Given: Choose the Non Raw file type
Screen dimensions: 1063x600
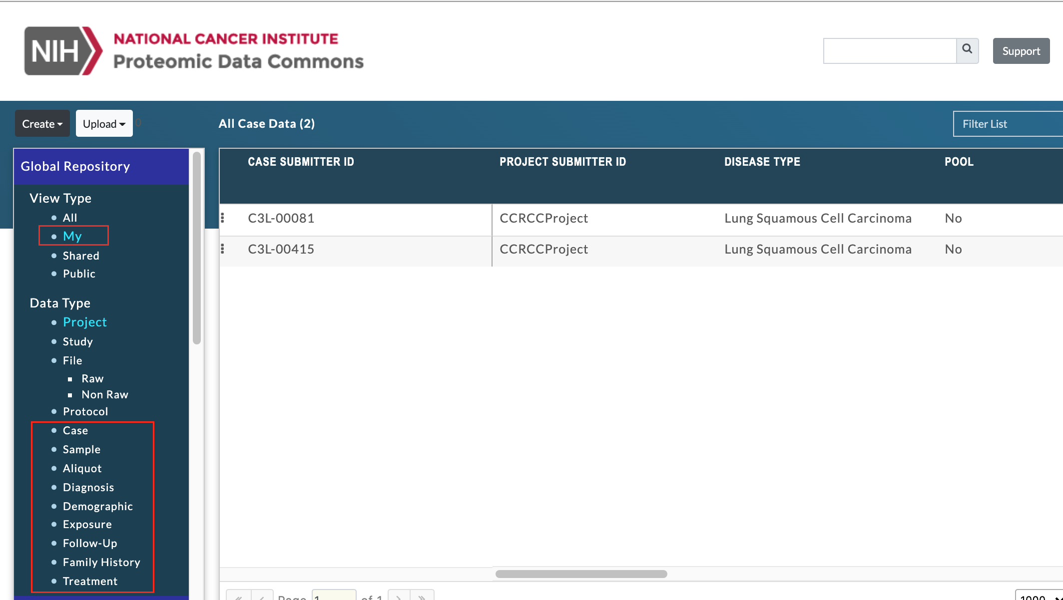Looking at the screenshot, I should click(x=105, y=394).
